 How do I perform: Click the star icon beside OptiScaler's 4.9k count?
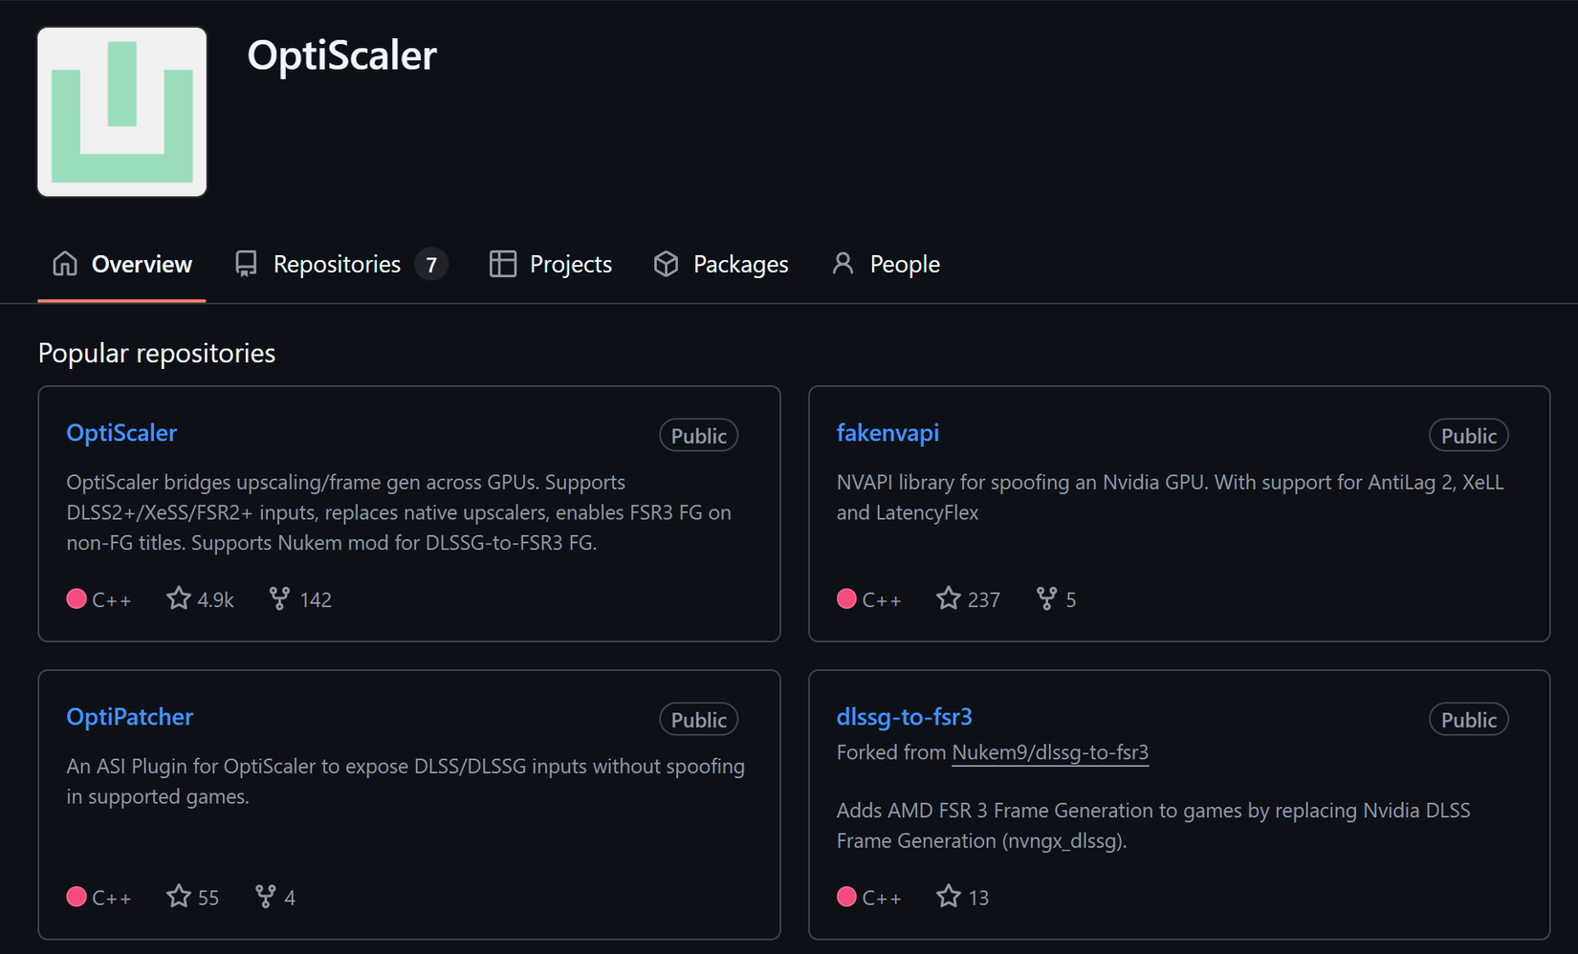click(178, 597)
